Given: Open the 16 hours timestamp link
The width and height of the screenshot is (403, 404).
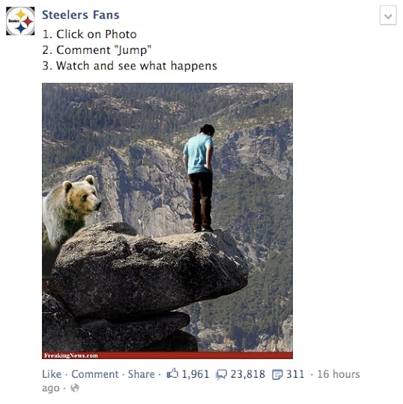Looking at the screenshot, I should 339,374.
